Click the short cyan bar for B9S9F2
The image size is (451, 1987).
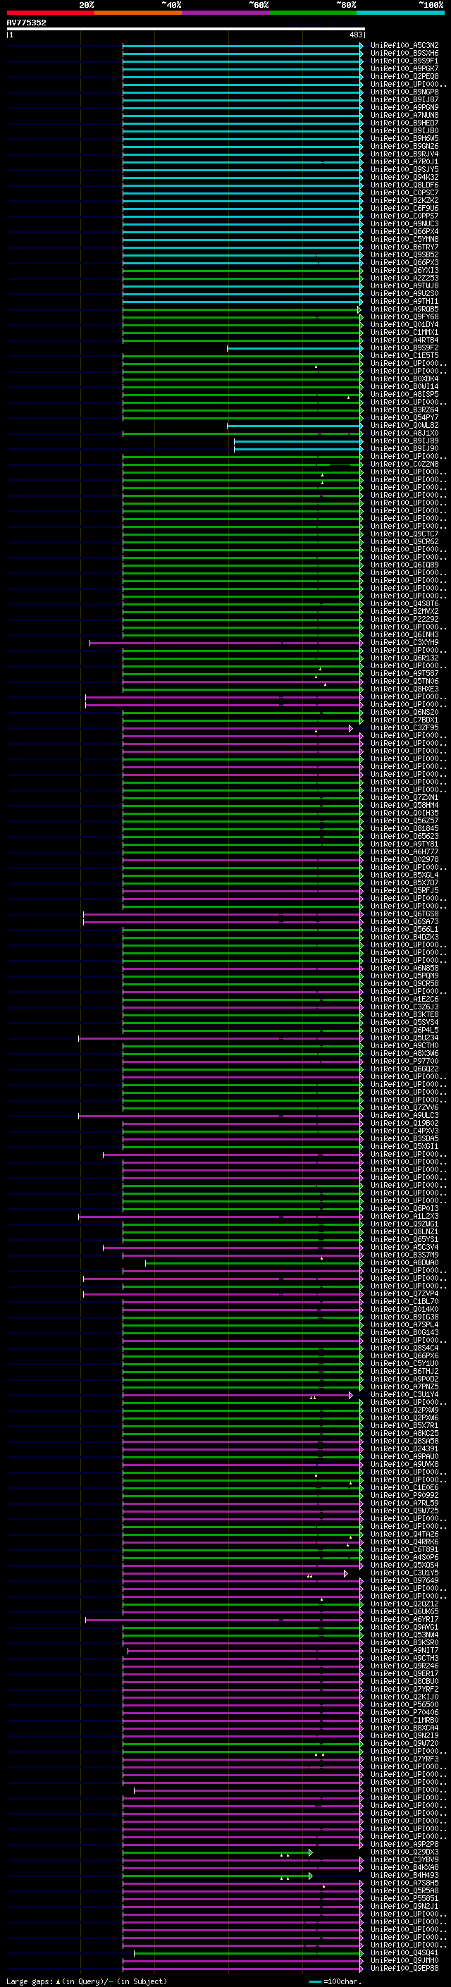[295, 349]
